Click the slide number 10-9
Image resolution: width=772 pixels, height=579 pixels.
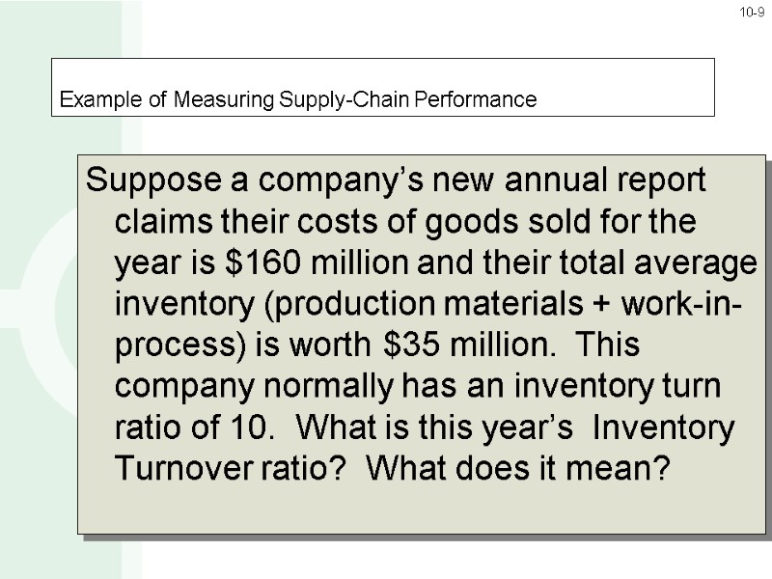750,11
